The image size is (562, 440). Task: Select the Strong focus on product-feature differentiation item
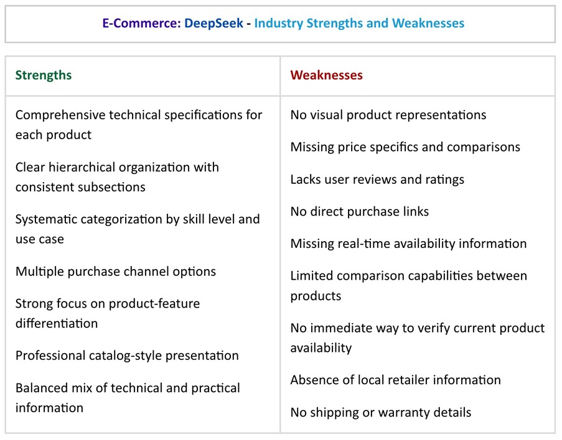pyautogui.click(x=108, y=313)
